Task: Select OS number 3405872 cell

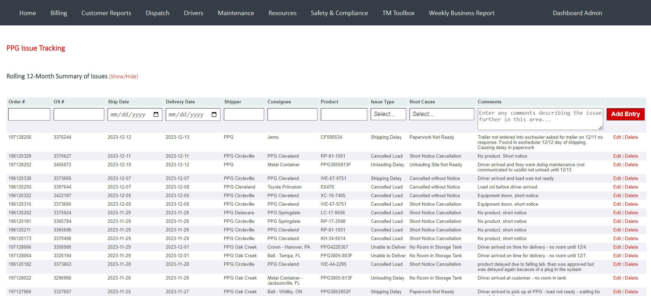Action: 63,164
